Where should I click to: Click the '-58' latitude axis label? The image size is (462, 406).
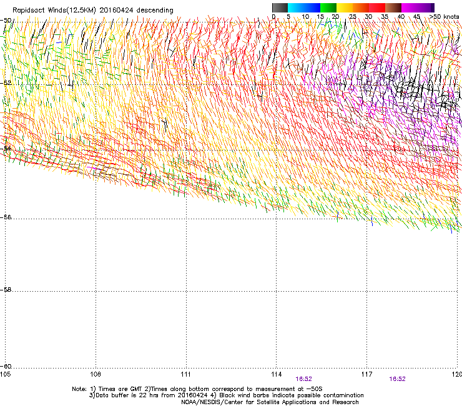click(x=6, y=290)
